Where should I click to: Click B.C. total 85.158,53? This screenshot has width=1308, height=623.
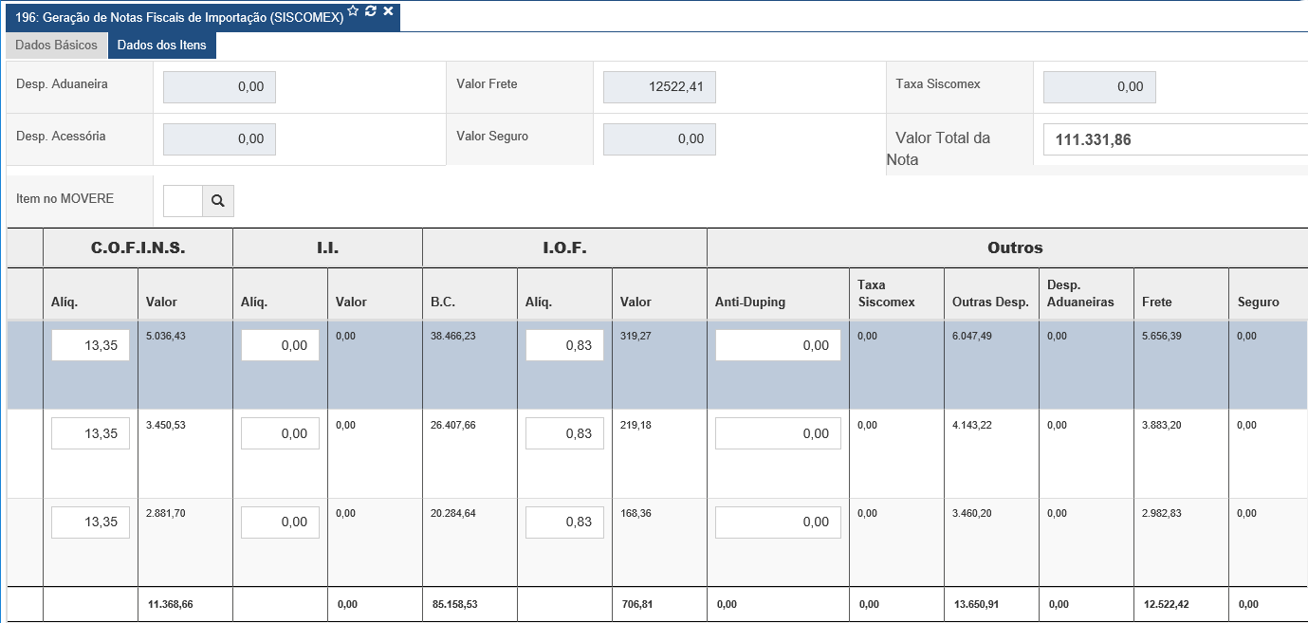coord(454,604)
